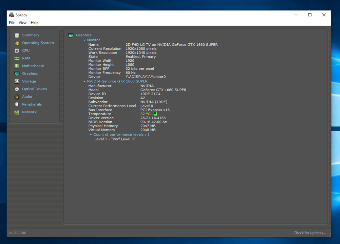Viewport: 340px width, 244px height.
Task: Click the Monitor BPP 32 bits per pixel value
Action: point(140,69)
